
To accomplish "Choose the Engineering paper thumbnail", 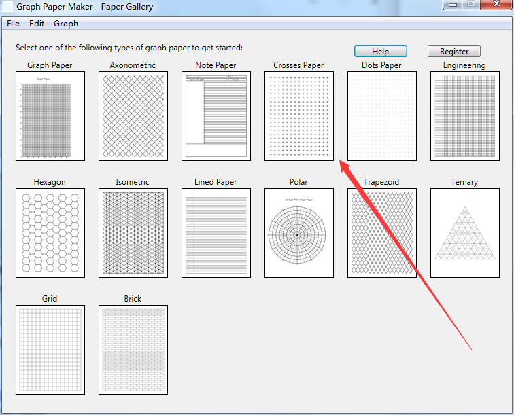I will coord(464,116).
